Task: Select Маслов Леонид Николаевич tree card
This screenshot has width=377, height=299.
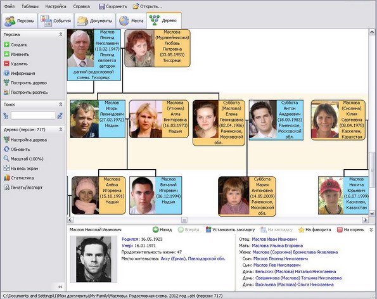Action: 94,55
